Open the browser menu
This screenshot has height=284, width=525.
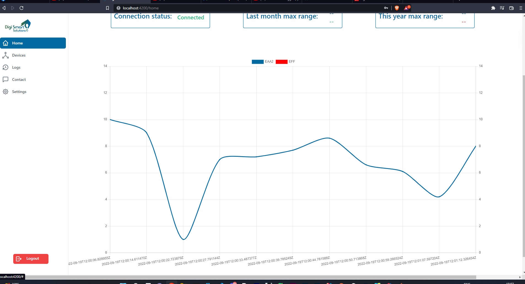(521, 8)
